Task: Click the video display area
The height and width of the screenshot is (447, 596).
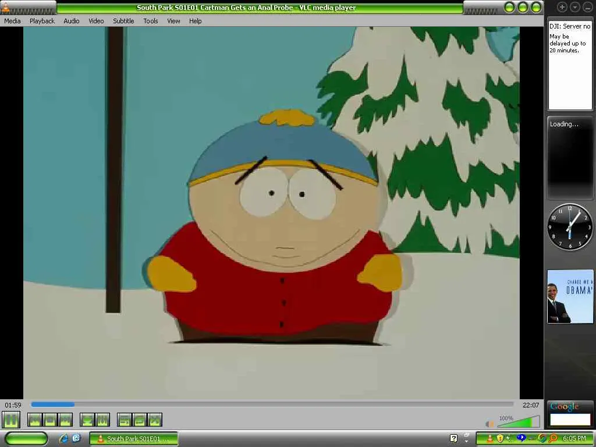Action: 271,213
